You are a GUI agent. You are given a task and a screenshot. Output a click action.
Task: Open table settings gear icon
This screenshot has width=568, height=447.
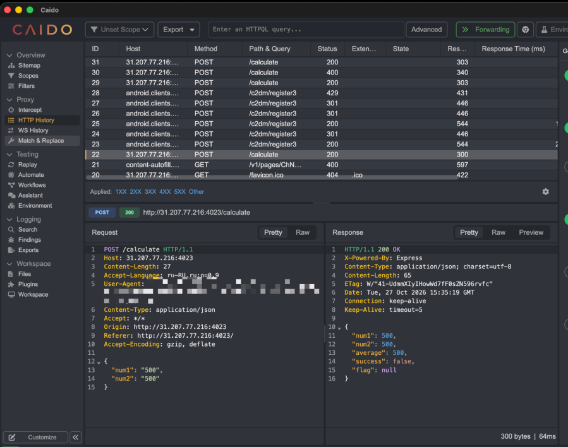pyautogui.click(x=545, y=192)
